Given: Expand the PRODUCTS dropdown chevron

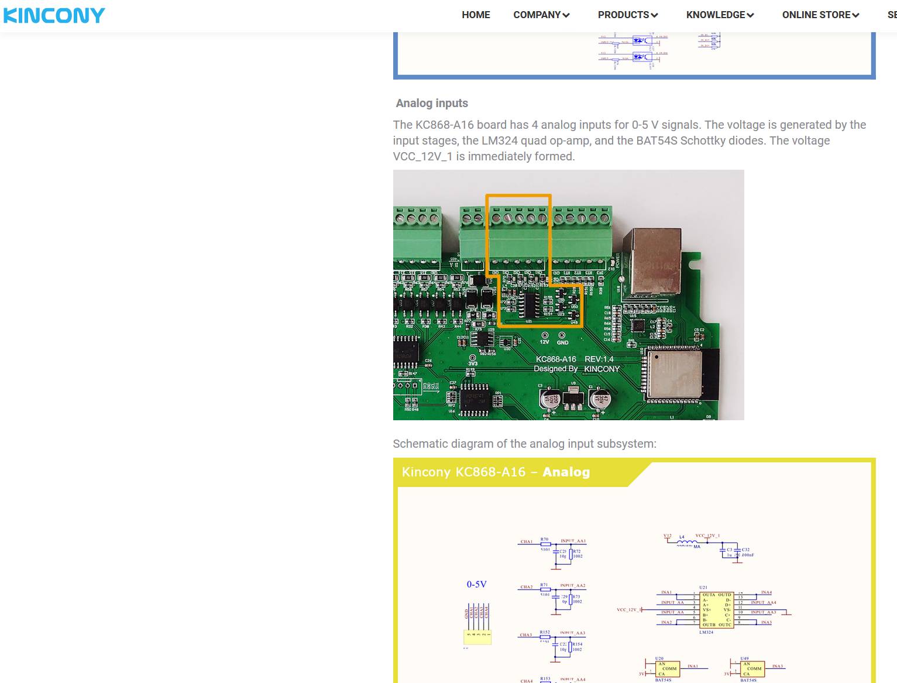Looking at the screenshot, I should tap(654, 15).
